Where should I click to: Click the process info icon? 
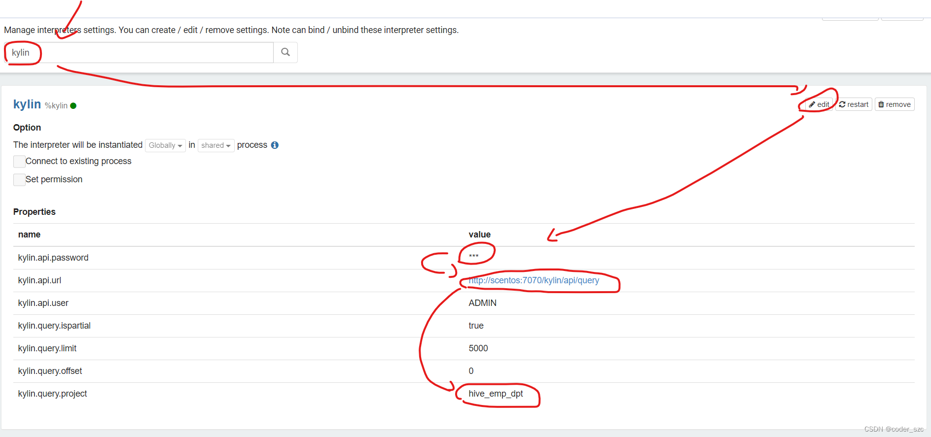(x=275, y=145)
